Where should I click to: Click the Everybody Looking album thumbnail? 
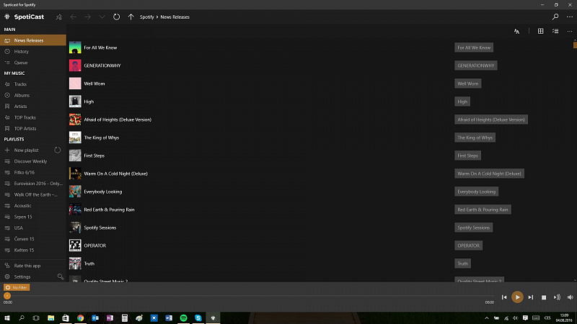click(x=75, y=192)
